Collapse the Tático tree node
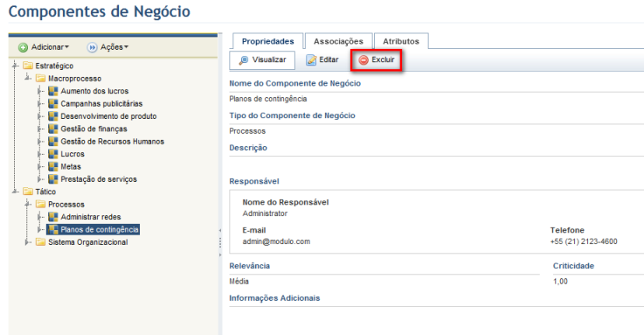The image size is (644, 335). point(15,192)
